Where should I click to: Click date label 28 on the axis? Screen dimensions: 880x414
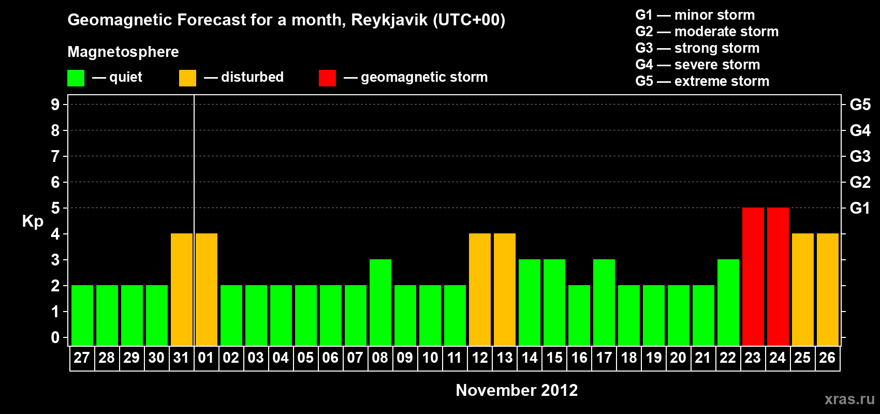coord(107,358)
